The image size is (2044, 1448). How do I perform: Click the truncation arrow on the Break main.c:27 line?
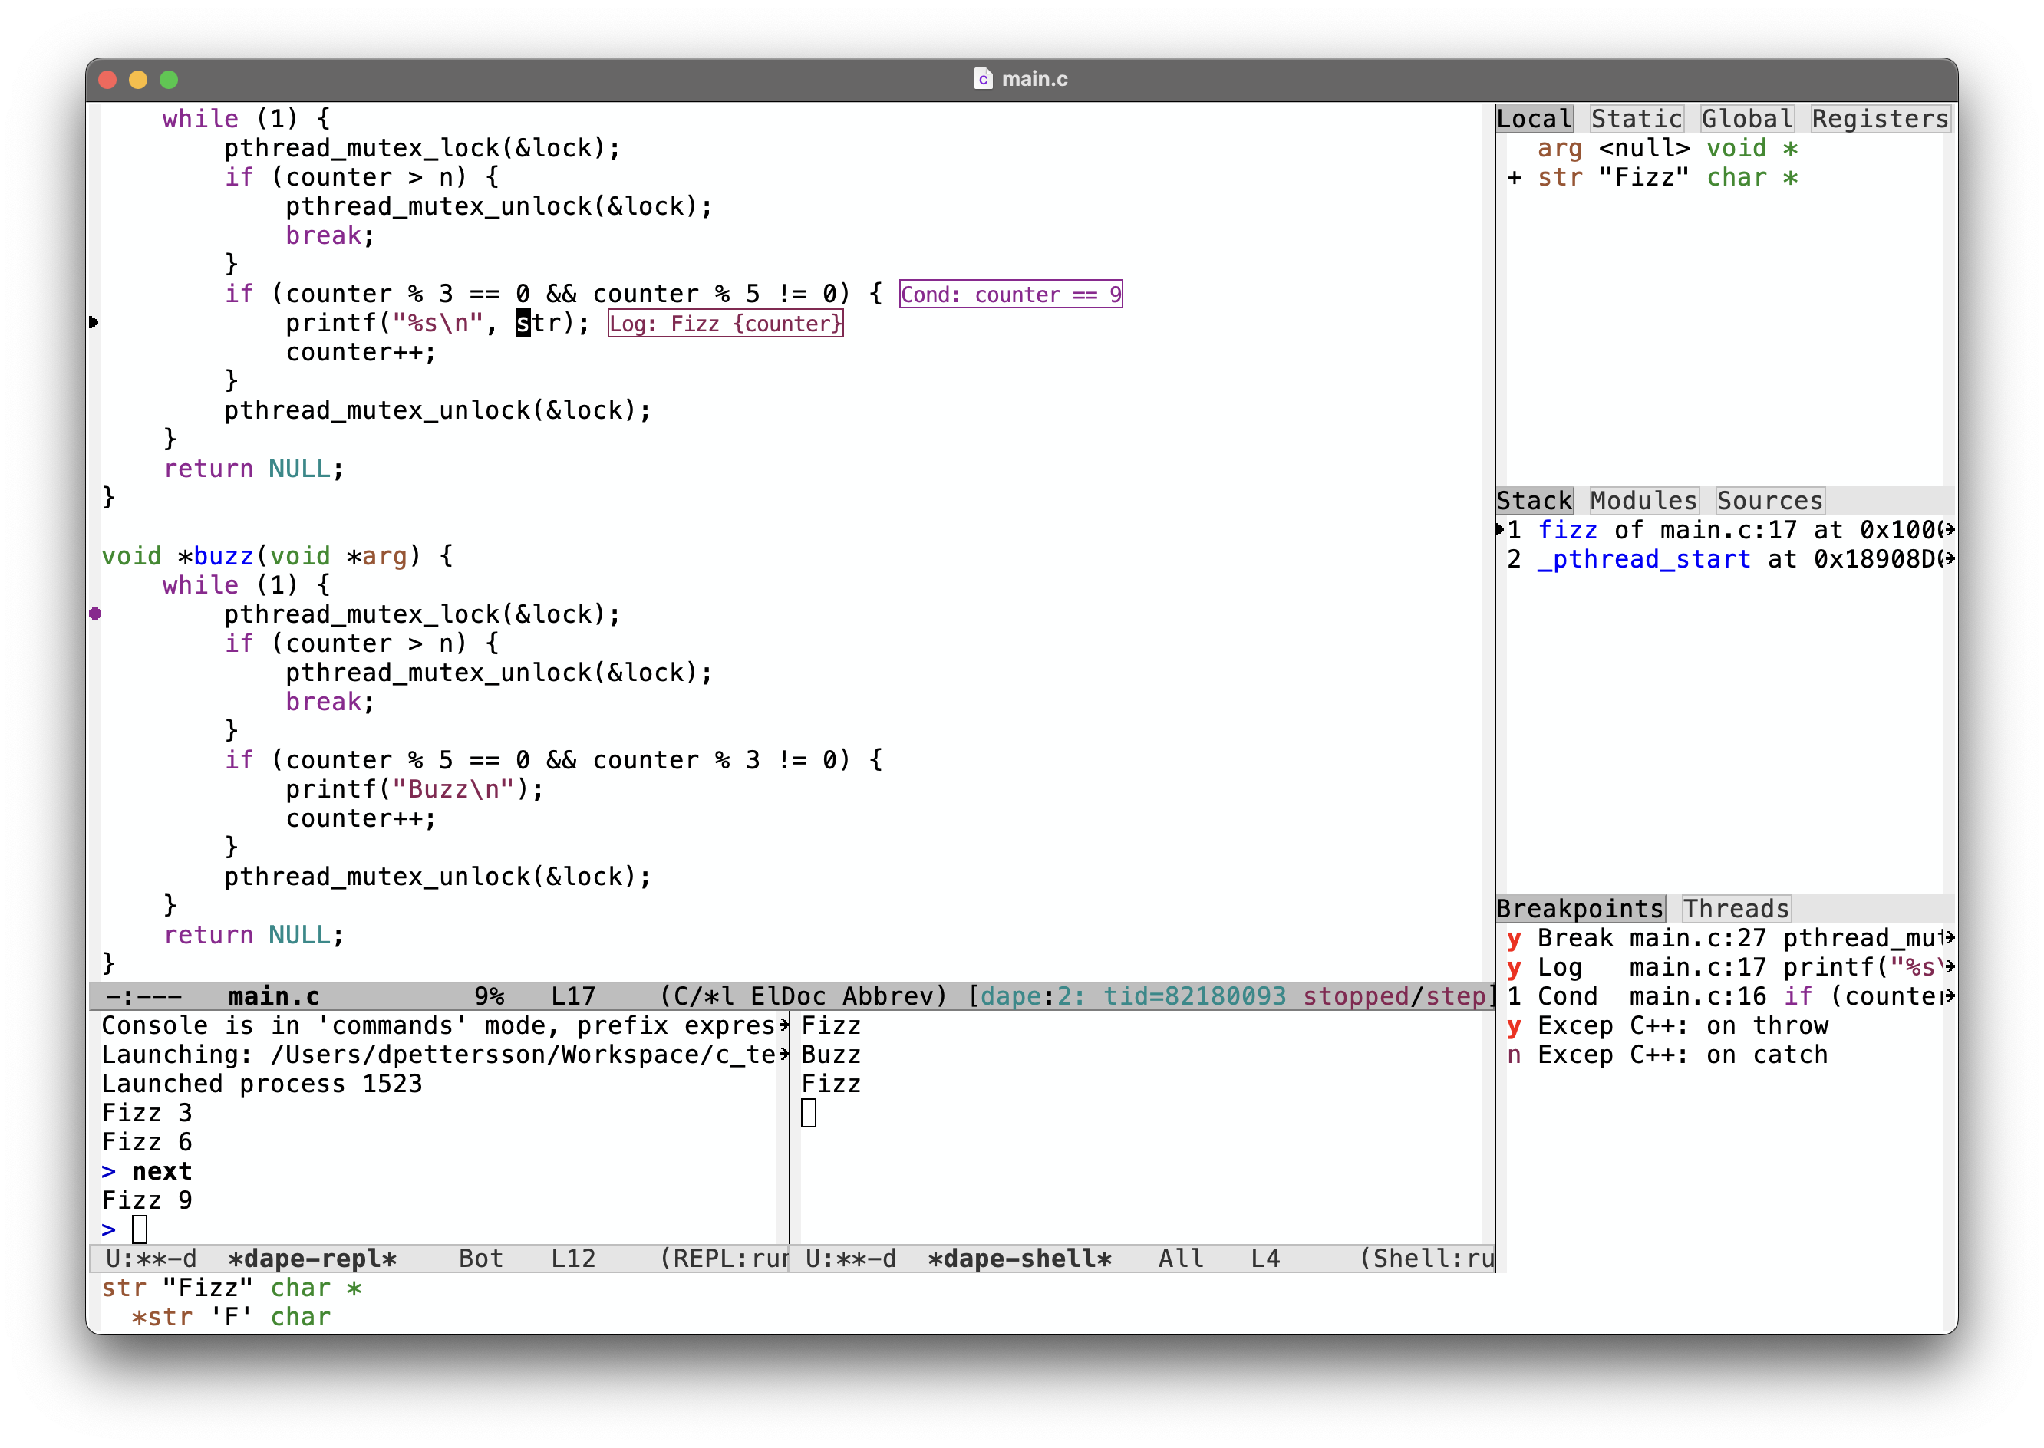pos(1950,938)
